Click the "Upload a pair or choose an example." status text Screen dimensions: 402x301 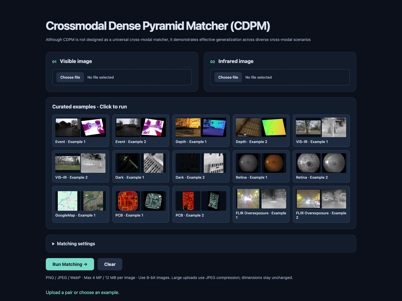[x=83, y=292]
